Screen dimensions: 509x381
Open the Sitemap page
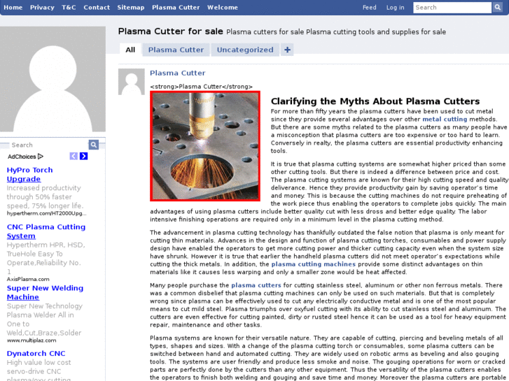tap(131, 7)
